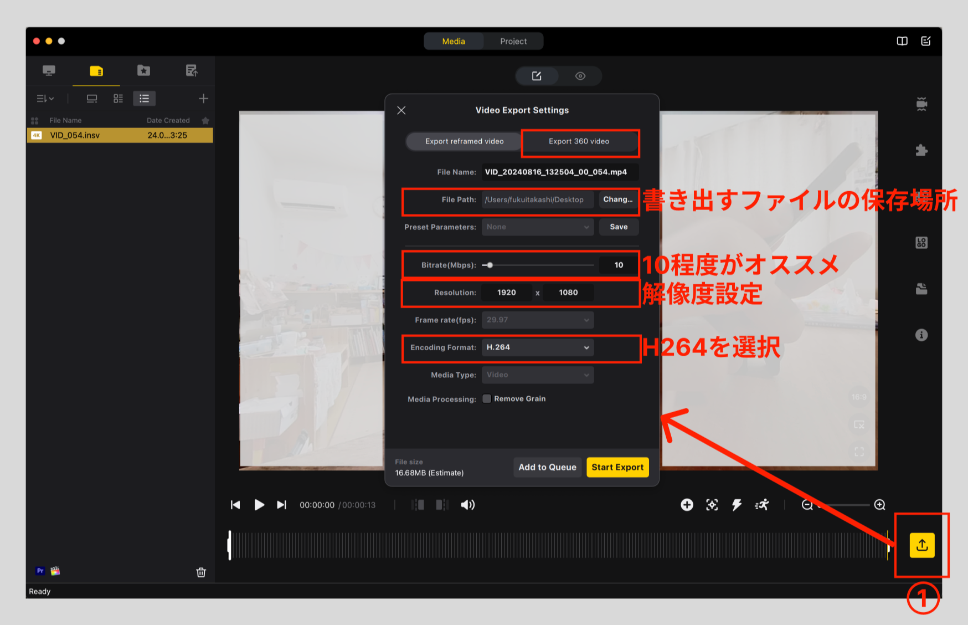
Task: Click the Bitrate slider handle
Action: [x=490, y=265]
